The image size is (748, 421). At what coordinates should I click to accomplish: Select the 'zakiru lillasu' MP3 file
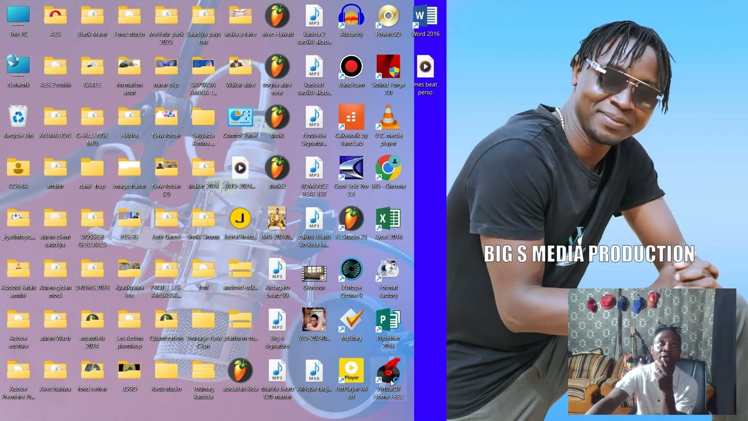click(x=314, y=219)
